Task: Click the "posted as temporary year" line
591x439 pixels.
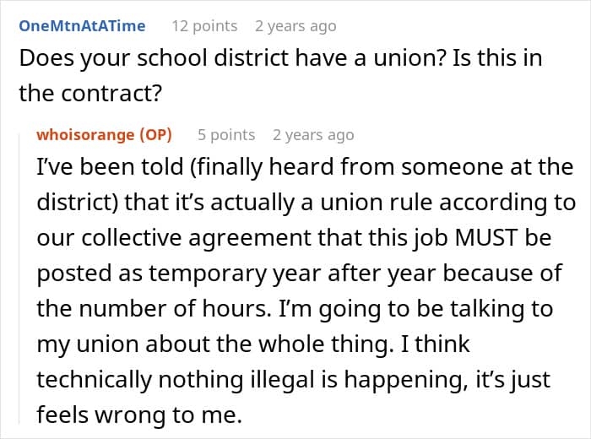Action: pos(300,274)
